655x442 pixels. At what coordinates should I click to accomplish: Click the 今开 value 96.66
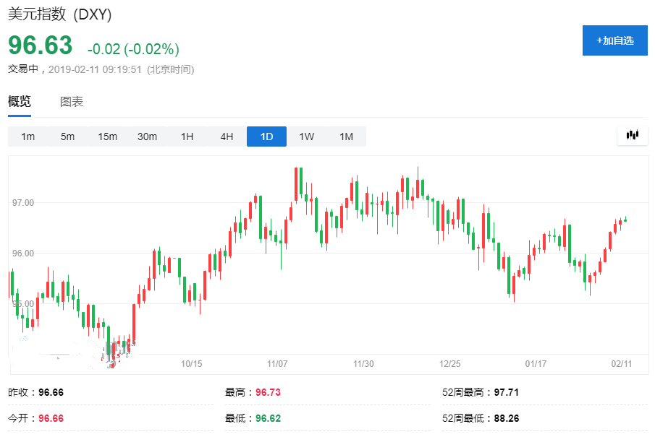[51, 418]
